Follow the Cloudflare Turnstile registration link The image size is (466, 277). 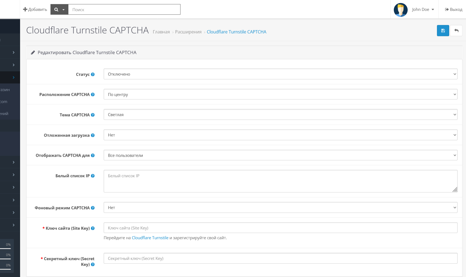(150, 238)
